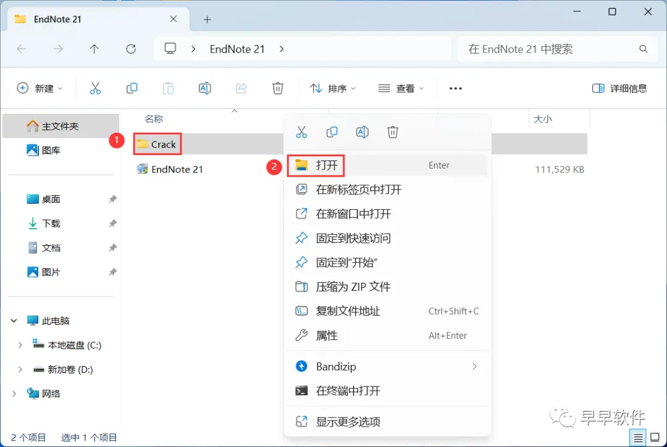This screenshot has height=447, width=667.
Task: Choose 在新标签页中打开
Action: coord(387,190)
